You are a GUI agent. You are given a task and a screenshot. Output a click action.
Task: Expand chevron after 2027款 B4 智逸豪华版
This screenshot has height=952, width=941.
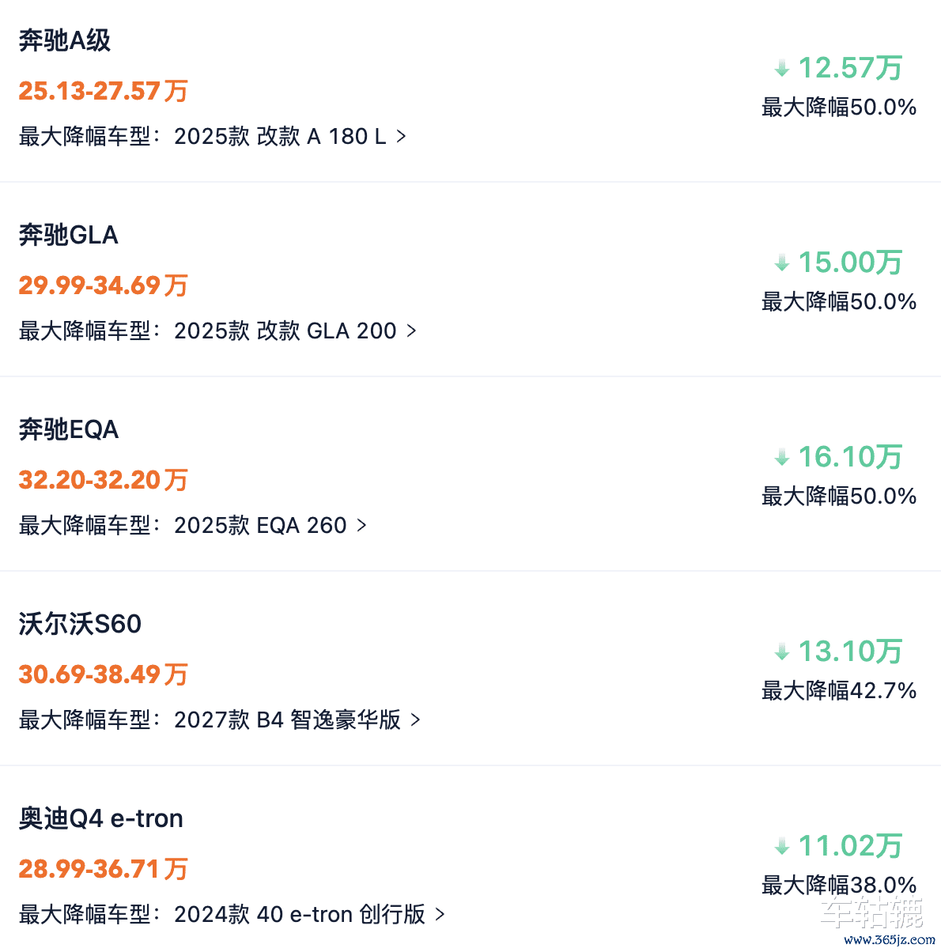[x=415, y=720]
